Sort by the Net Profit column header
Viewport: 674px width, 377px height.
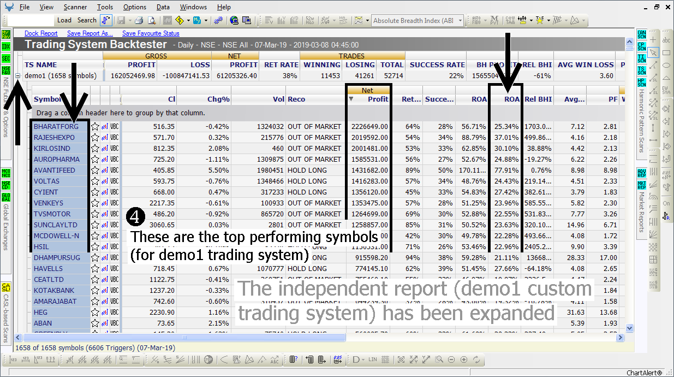coord(368,99)
